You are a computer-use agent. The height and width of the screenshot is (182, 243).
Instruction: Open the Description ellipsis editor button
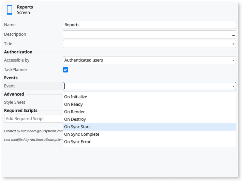(x=233, y=35)
